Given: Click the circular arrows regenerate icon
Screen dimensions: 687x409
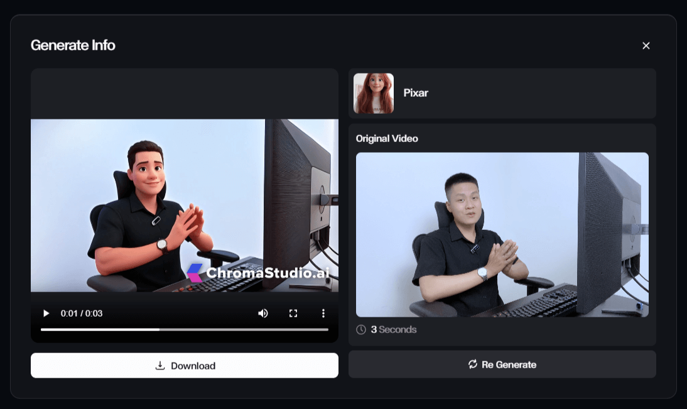Looking at the screenshot, I should point(473,364).
